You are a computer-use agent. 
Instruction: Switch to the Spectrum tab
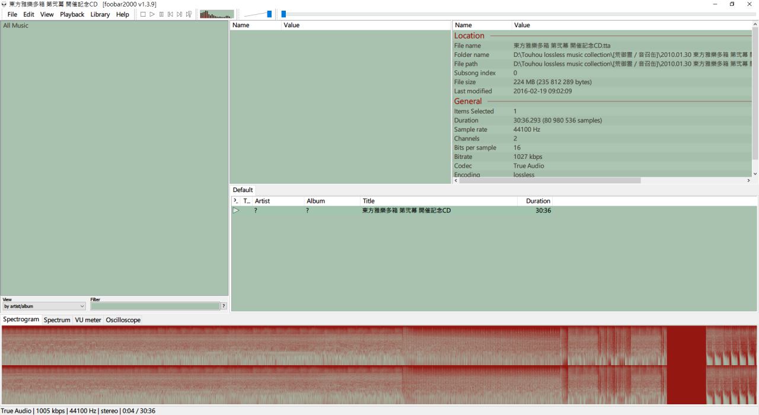click(57, 320)
